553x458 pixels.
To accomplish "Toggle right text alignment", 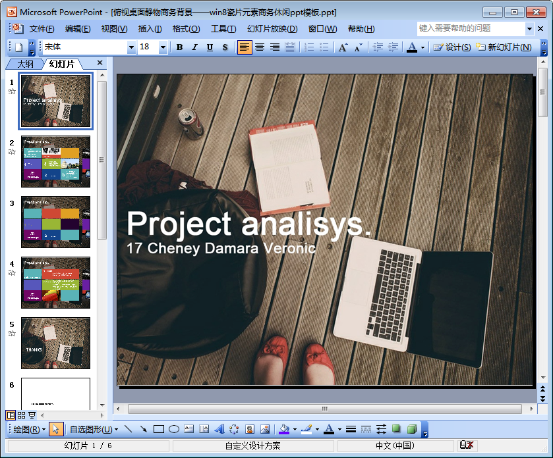I will pos(275,47).
